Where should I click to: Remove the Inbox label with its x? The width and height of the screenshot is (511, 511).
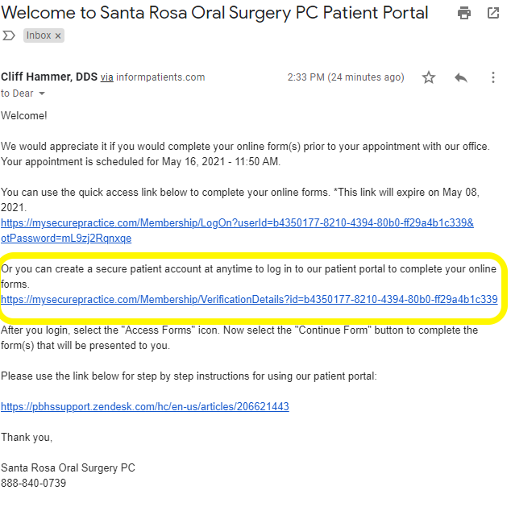58,35
